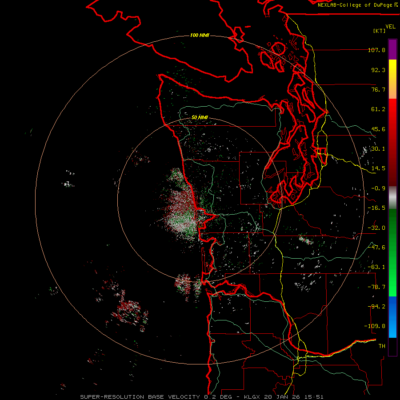Click the blue segment of the color bar
Image resolution: width=400 pixels, height=400 pixels.
click(392, 317)
